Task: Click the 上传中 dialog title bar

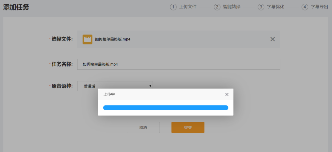Action: coord(160,94)
